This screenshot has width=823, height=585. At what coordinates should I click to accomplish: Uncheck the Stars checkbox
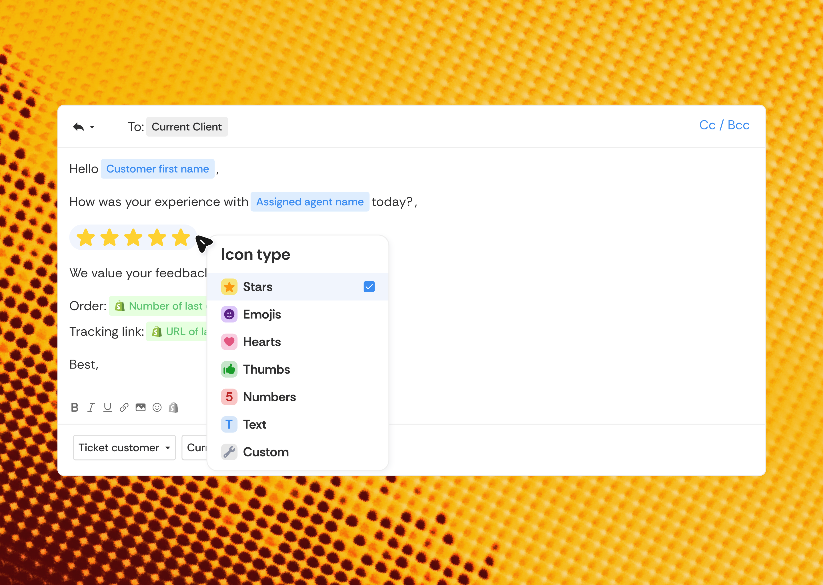click(369, 287)
